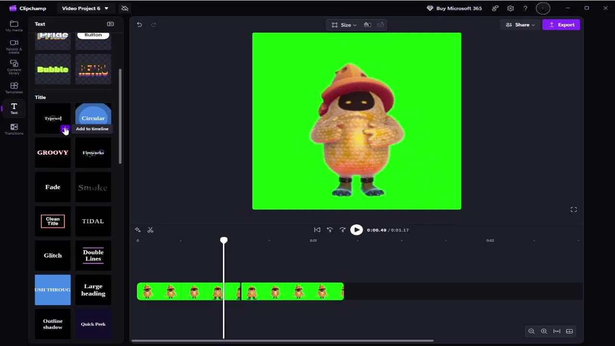The image size is (615, 346).
Task: Click the Split scissors icon
Action: (150, 230)
